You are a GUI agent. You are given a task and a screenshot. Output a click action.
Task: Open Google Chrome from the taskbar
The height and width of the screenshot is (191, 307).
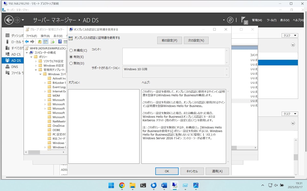122,186
